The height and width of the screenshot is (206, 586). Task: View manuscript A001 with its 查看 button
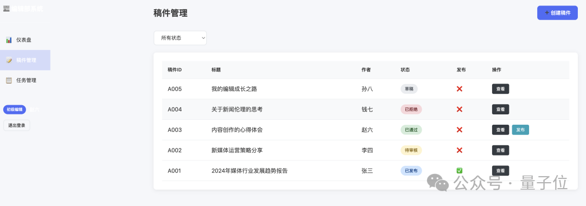coord(500,171)
